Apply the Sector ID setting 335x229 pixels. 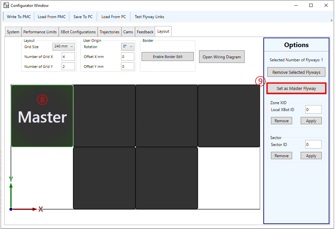pyautogui.click(x=311, y=156)
